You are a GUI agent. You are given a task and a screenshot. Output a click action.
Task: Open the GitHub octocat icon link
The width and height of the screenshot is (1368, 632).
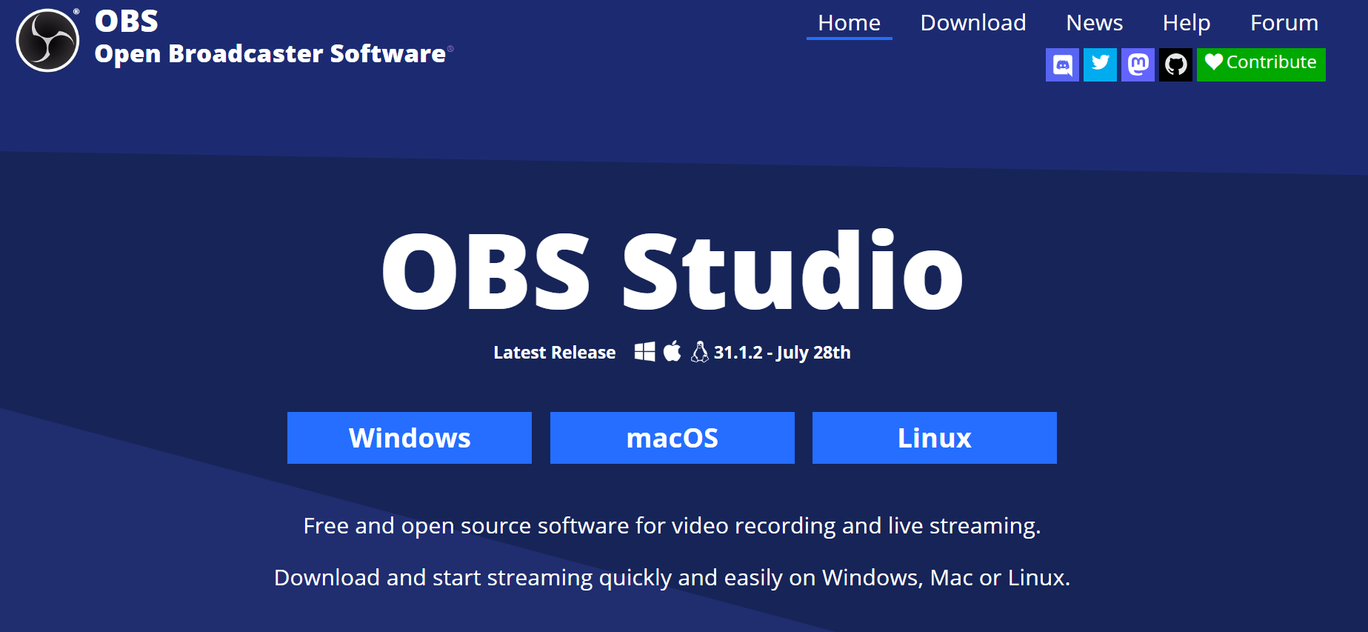tap(1175, 64)
